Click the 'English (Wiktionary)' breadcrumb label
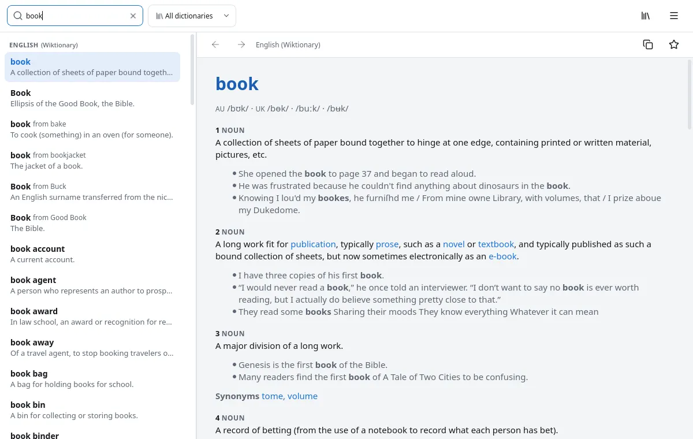 [x=288, y=44]
